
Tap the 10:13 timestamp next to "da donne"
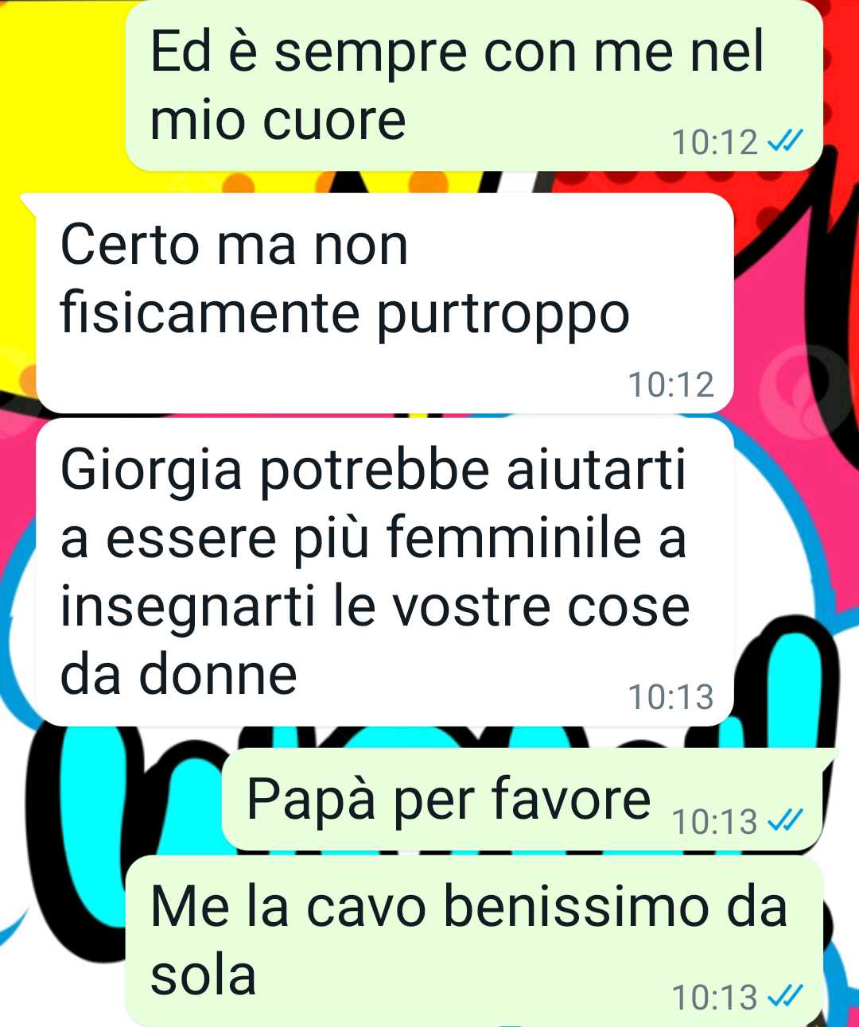click(x=670, y=697)
